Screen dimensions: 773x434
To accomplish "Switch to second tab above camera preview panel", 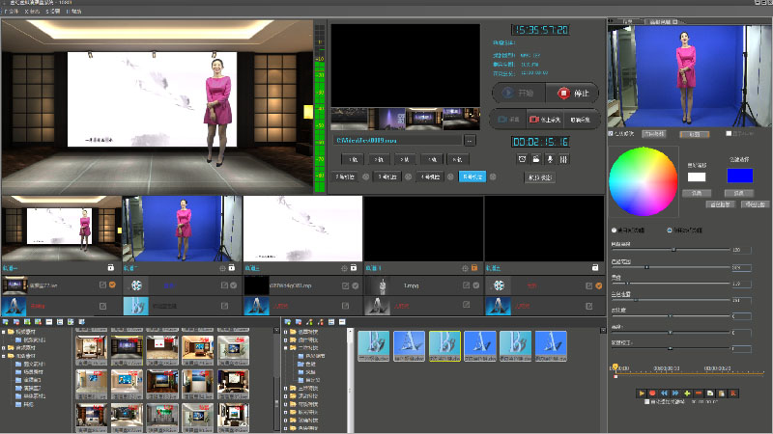I will [x=663, y=21].
